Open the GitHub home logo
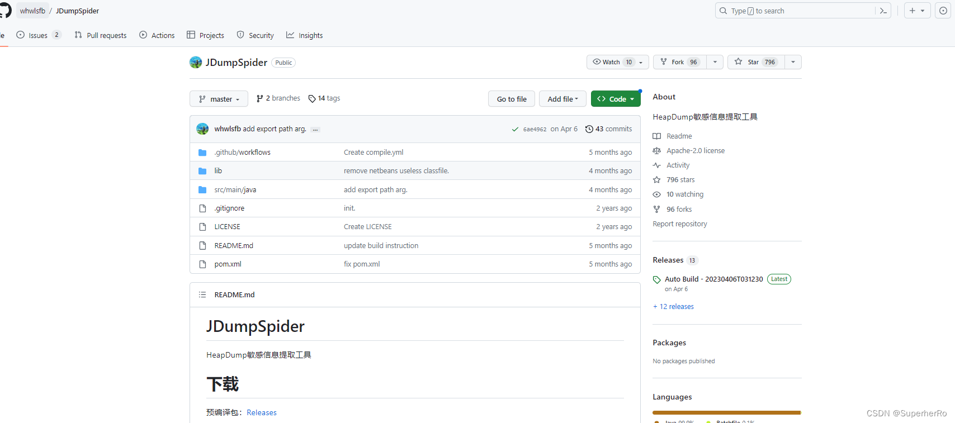Screen dimensions: 955x423 4,11
